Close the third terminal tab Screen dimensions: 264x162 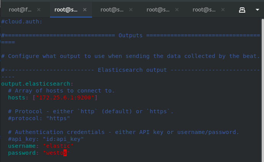(x=131, y=10)
